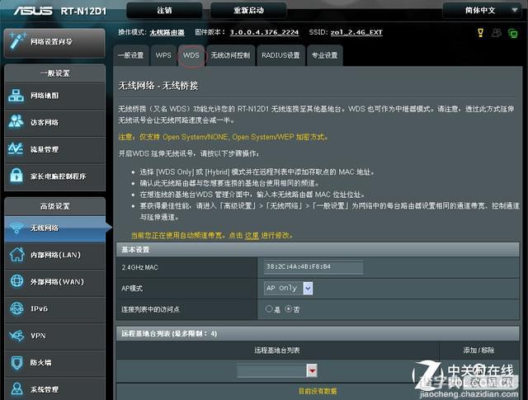The width and height of the screenshot is (528, 400).
Task: Click the 外部网络(WAN) sidebar label
Action: coord(57,282)
